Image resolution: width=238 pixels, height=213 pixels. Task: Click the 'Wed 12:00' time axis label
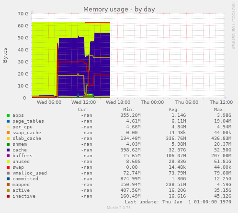(84, 102)
